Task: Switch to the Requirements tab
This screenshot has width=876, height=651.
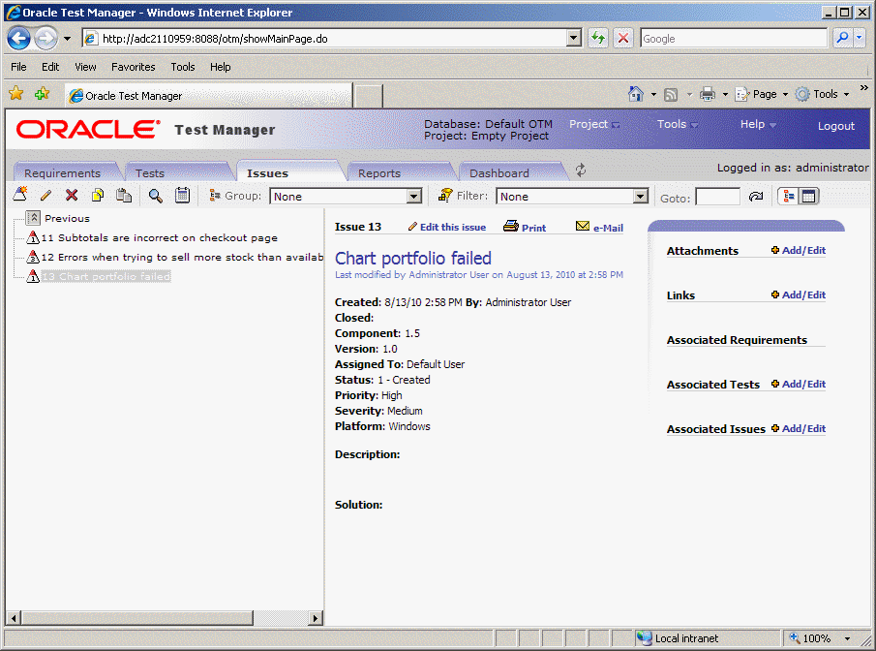Action: click(x=63, y=172)
